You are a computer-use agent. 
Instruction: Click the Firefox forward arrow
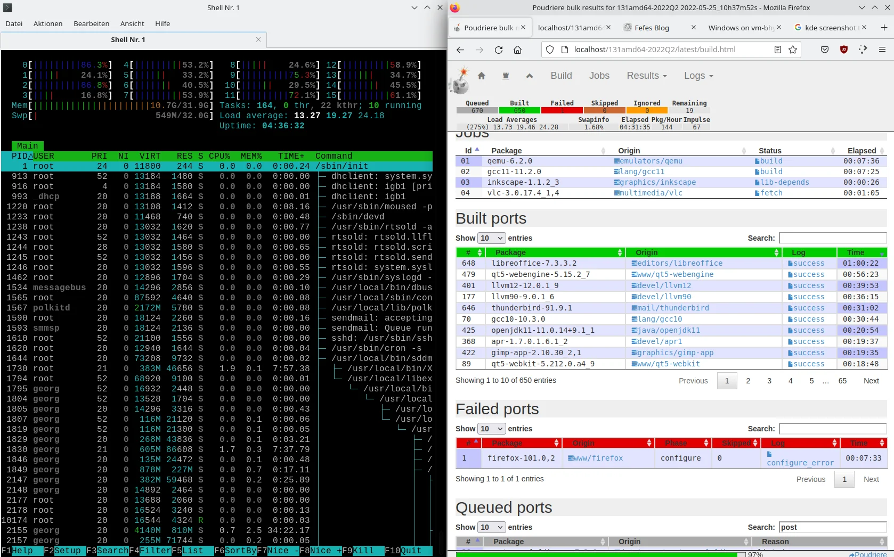point(479,50)
